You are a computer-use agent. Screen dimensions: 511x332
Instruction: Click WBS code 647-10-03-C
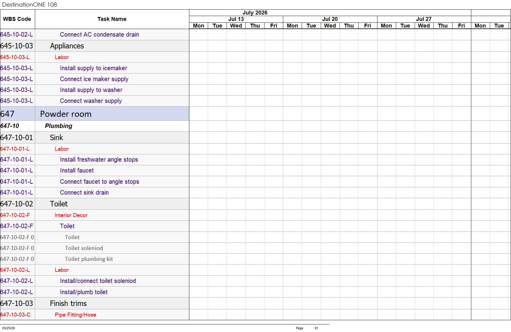(15, 315)
